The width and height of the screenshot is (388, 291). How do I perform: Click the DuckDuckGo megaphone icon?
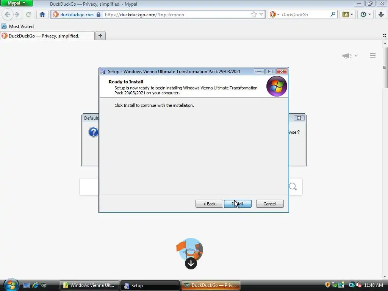(x=347, y=56)
